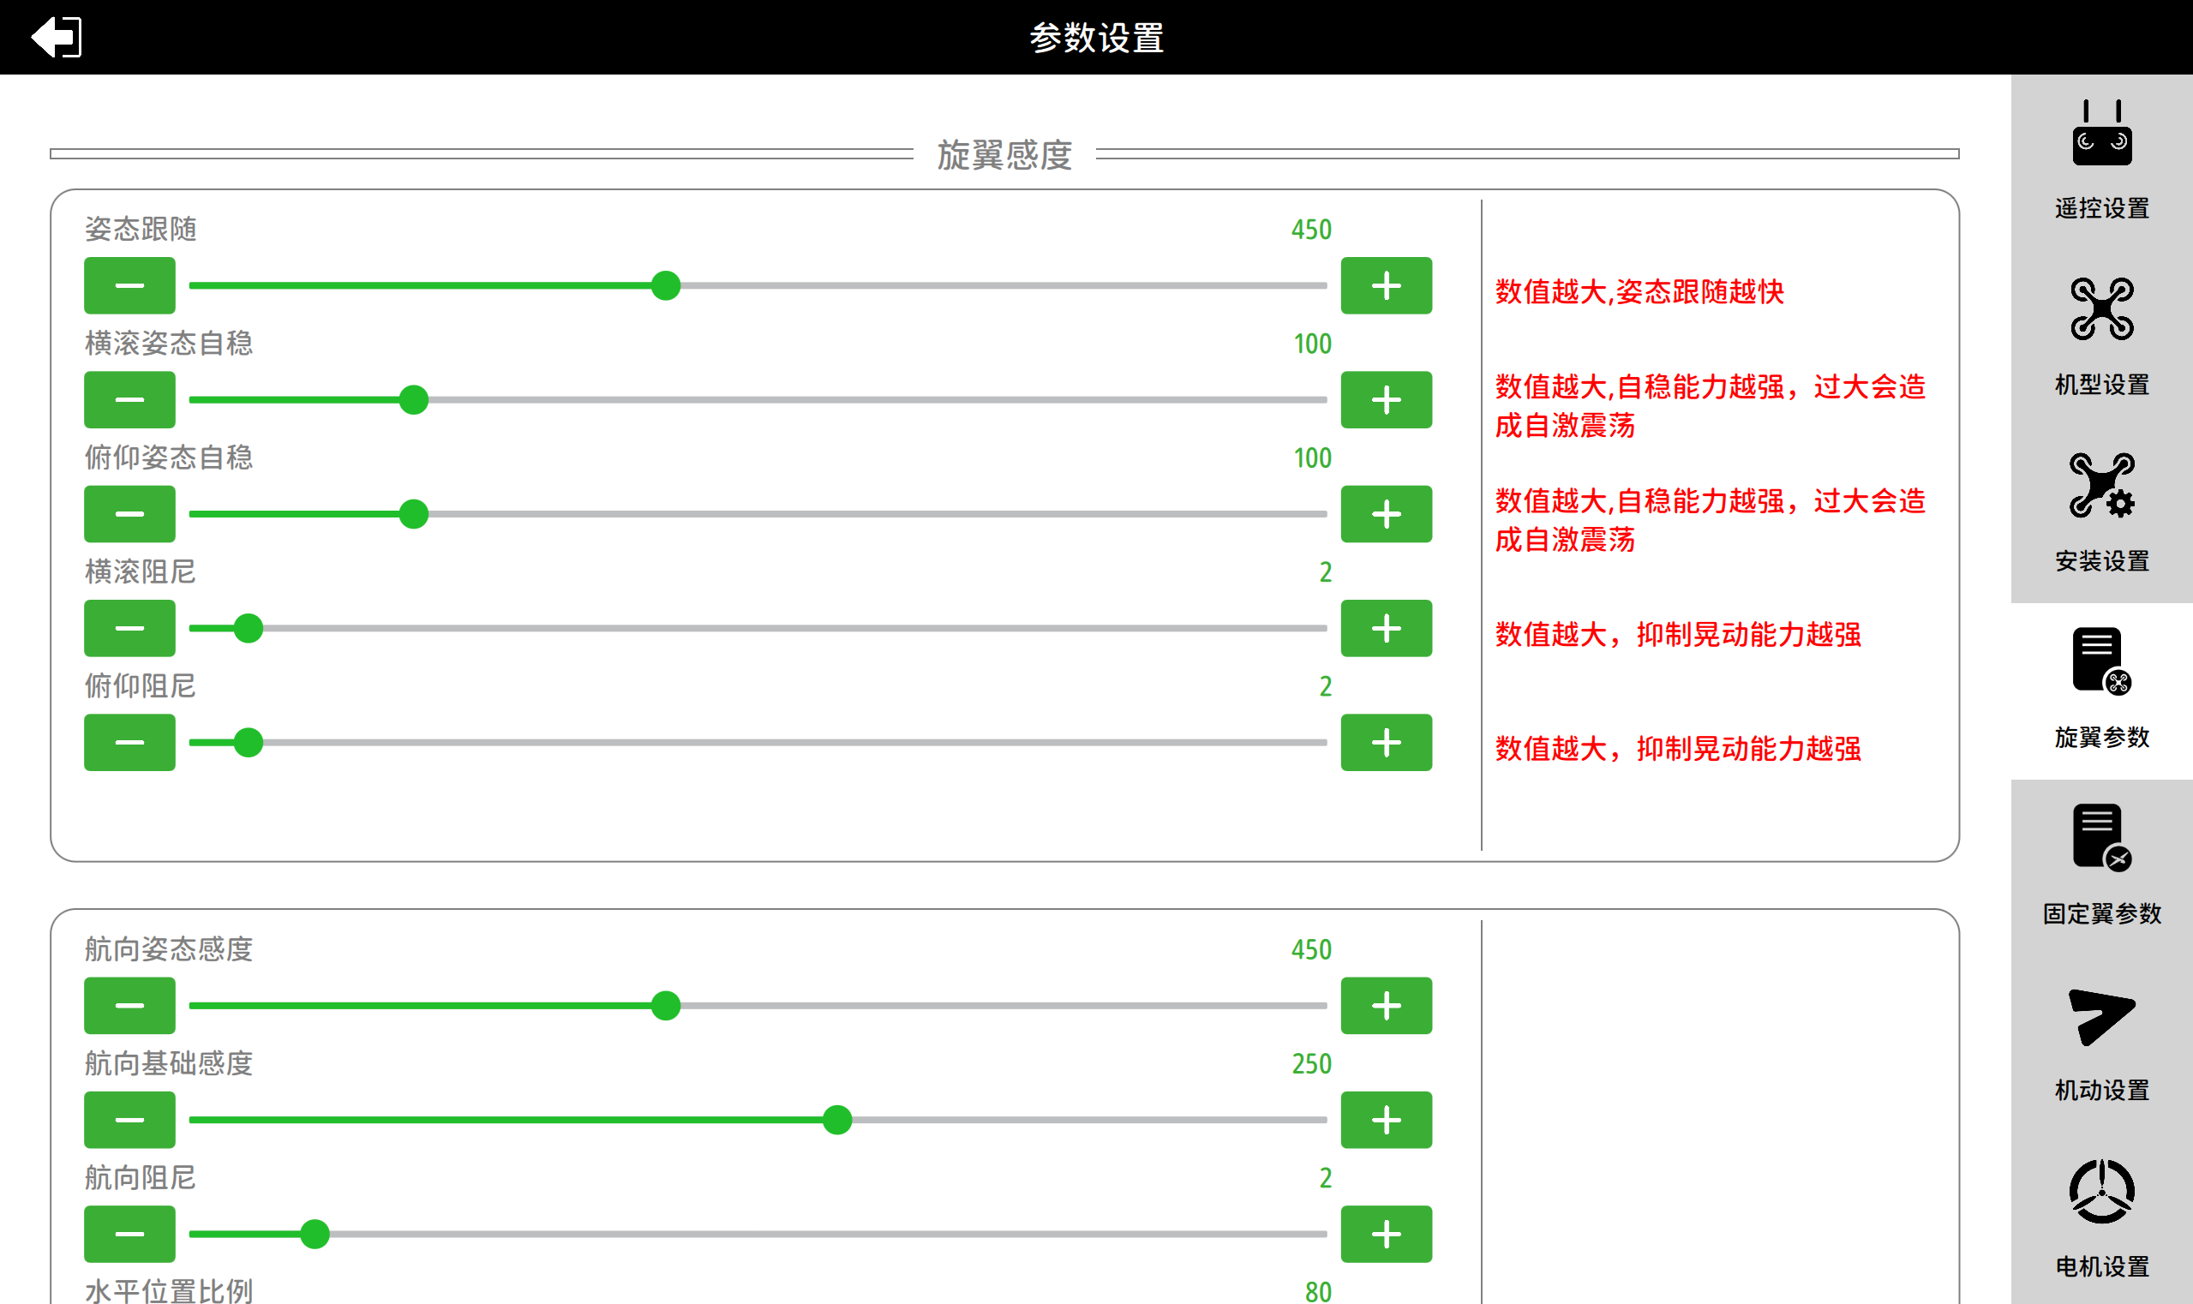
Task: Open 安装设置 drone gear icon
Action: click(x=2100, y=486)
